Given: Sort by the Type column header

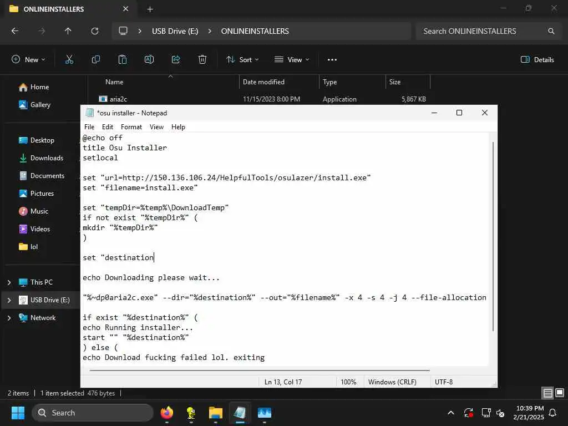Looking at the screenshot, I should (329, 82).
